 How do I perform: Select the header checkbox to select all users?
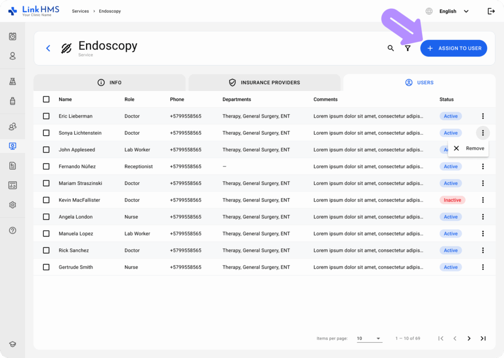point(46,99)
